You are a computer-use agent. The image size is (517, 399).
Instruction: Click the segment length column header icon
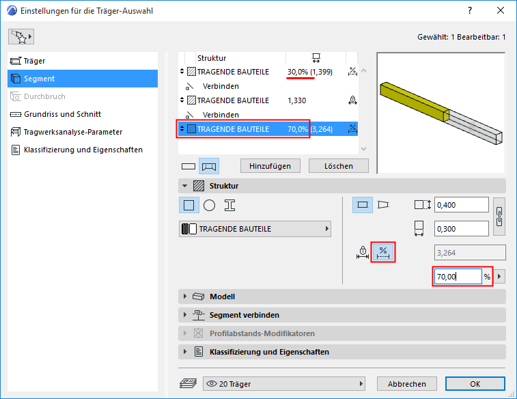(x=316, y=58)
